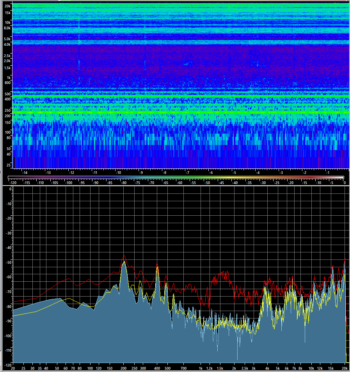Select the -2 mark on the time axis
350x372 pixels.
coord(304,172)
